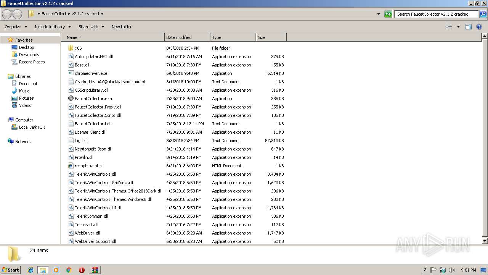Expand the views options arrow

pos(458,27)
